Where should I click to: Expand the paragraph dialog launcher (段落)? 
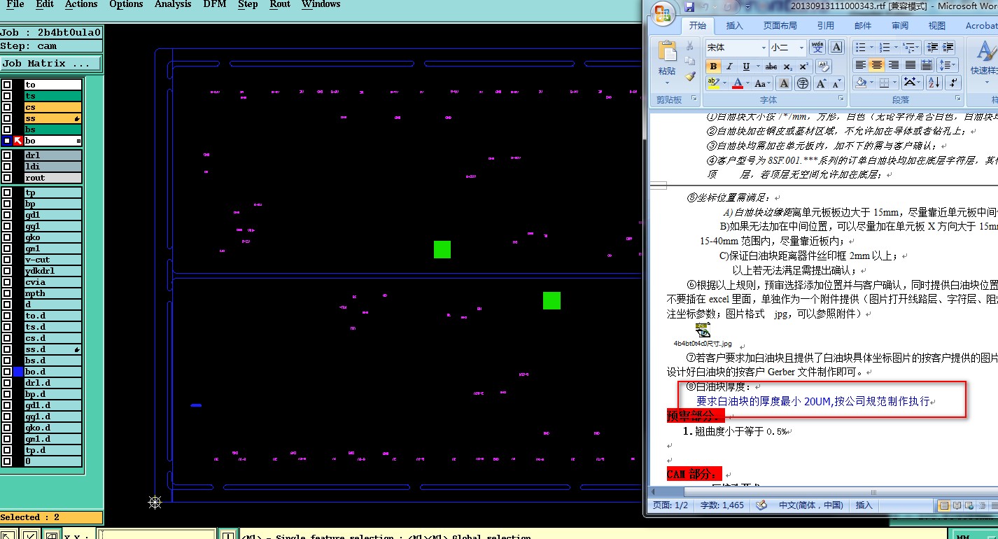959,99
